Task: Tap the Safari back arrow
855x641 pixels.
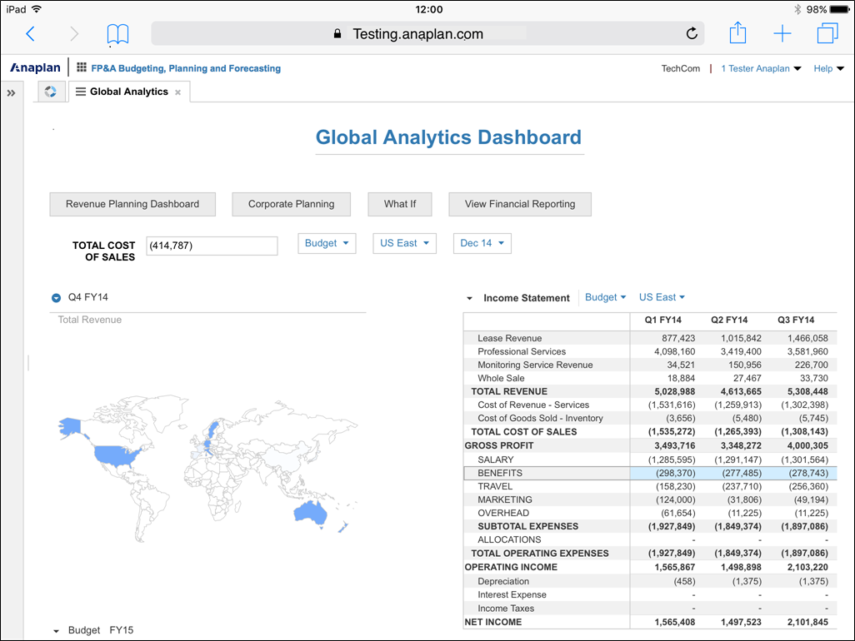Action: 31,34
